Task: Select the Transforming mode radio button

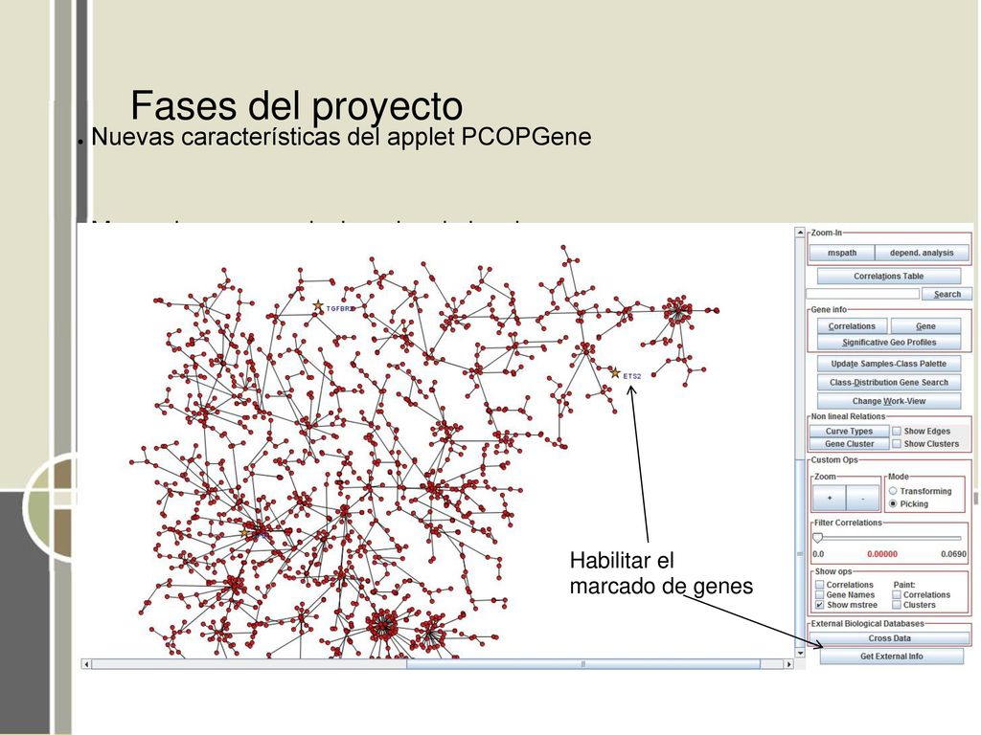Action: (x=893, y=491)
